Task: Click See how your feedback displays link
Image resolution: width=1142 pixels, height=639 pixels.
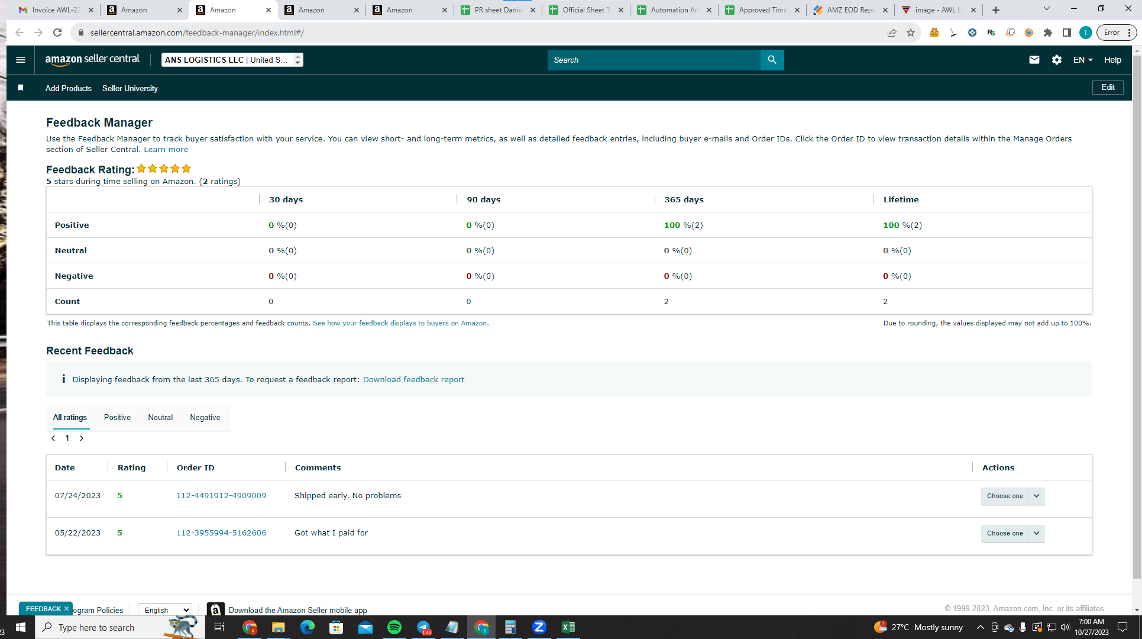Action: (x=400, y=323)
